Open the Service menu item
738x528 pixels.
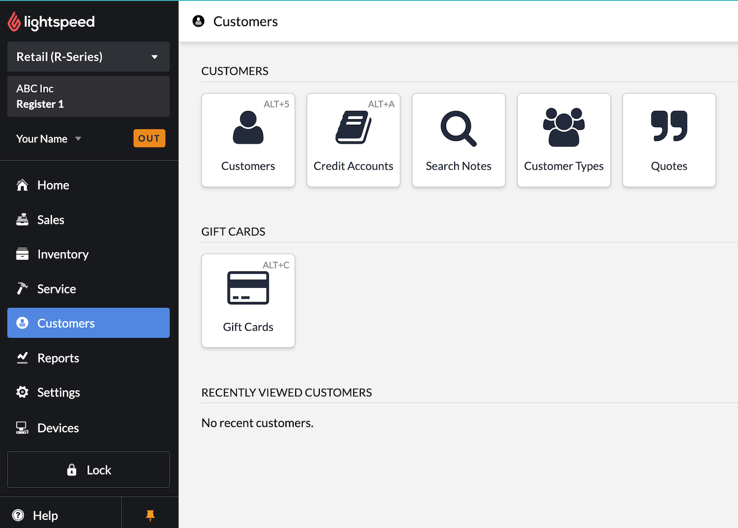(x=56, y=289)
